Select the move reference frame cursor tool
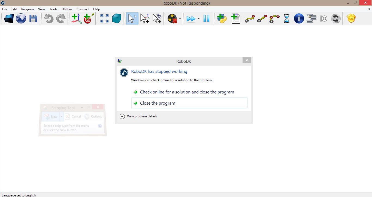Screen dimensions: 372x197 point(144,19)
